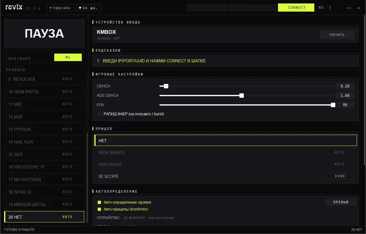Switch language via RU selector
Screen dimensions: 366x234
[321, 8]
